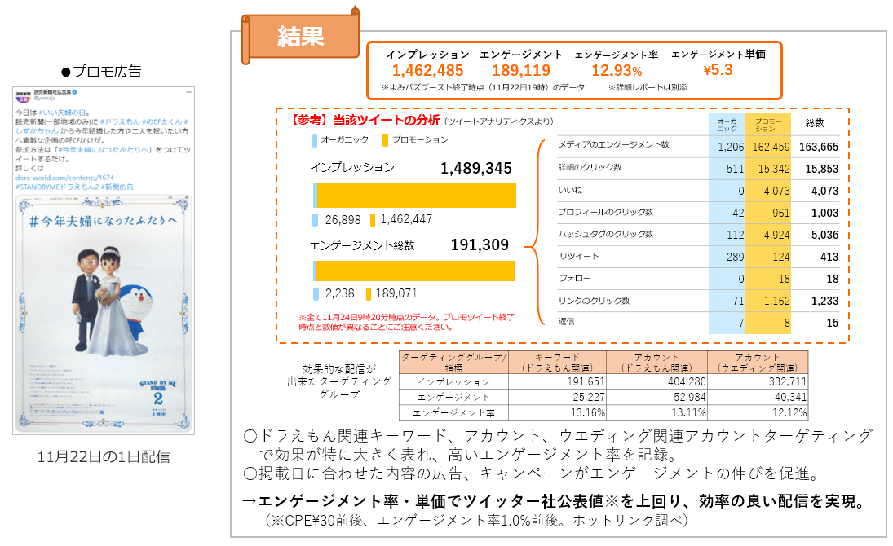
Task: Select the インプレッション value 1,462,485
Action: coord(427,71)
